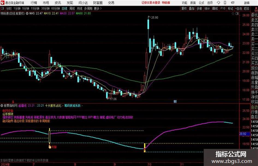The image size is (258, 166).
Task: Open the 版面 menu
Action: [x=193, y=3]
